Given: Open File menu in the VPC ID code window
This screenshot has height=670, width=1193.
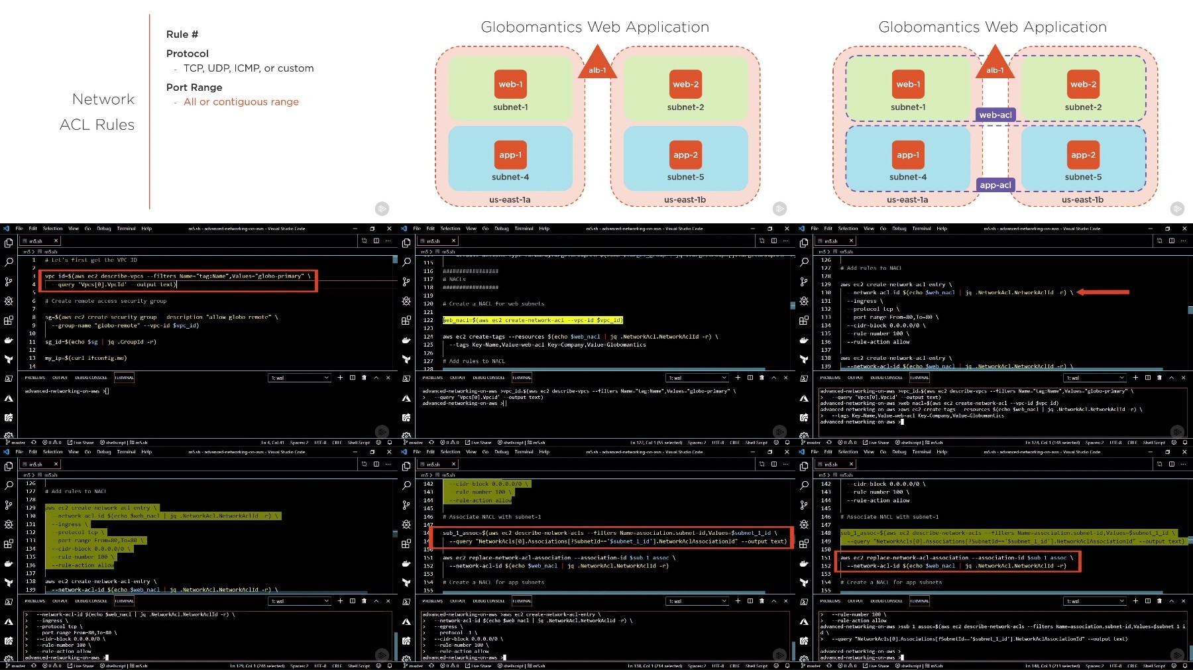Looking at the screenshot, I should click(x=19, y=228).
